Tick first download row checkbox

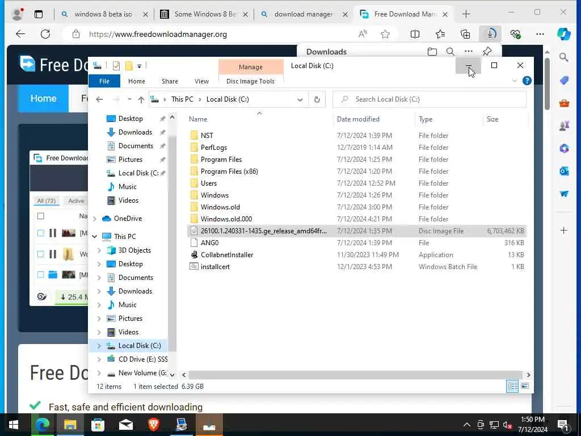(x=41, y=233)
